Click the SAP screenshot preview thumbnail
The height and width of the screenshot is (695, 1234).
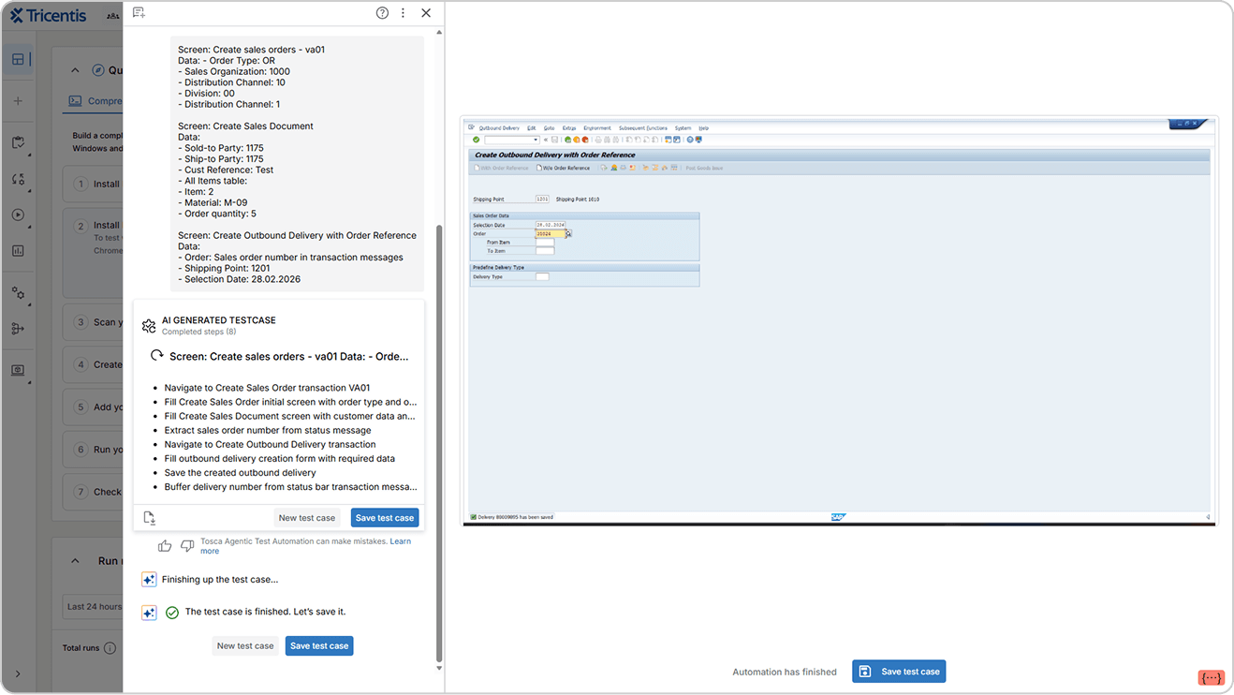coord(840,319)
